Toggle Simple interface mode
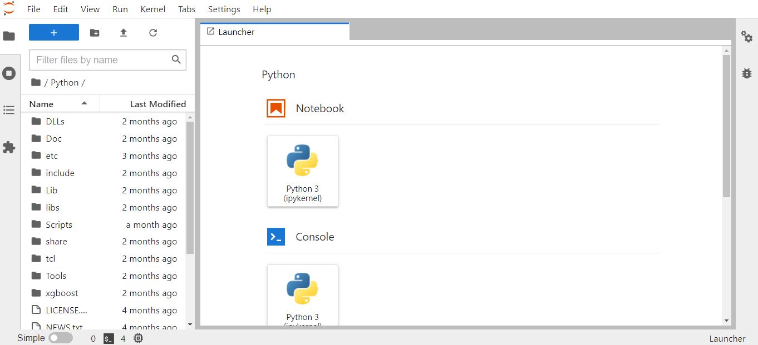The image size is (758, 345). [x=61, y=338]
